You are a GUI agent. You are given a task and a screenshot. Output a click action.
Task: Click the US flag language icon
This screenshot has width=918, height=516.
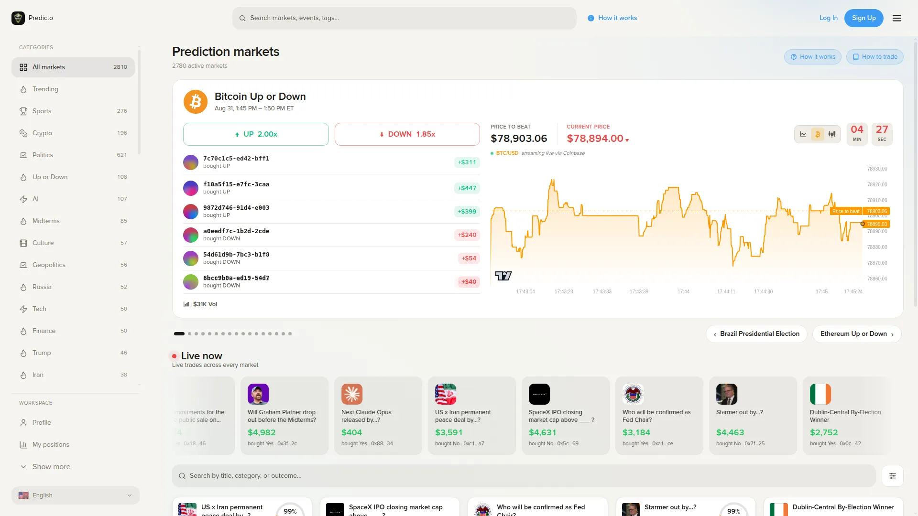(x=23, y=495)
